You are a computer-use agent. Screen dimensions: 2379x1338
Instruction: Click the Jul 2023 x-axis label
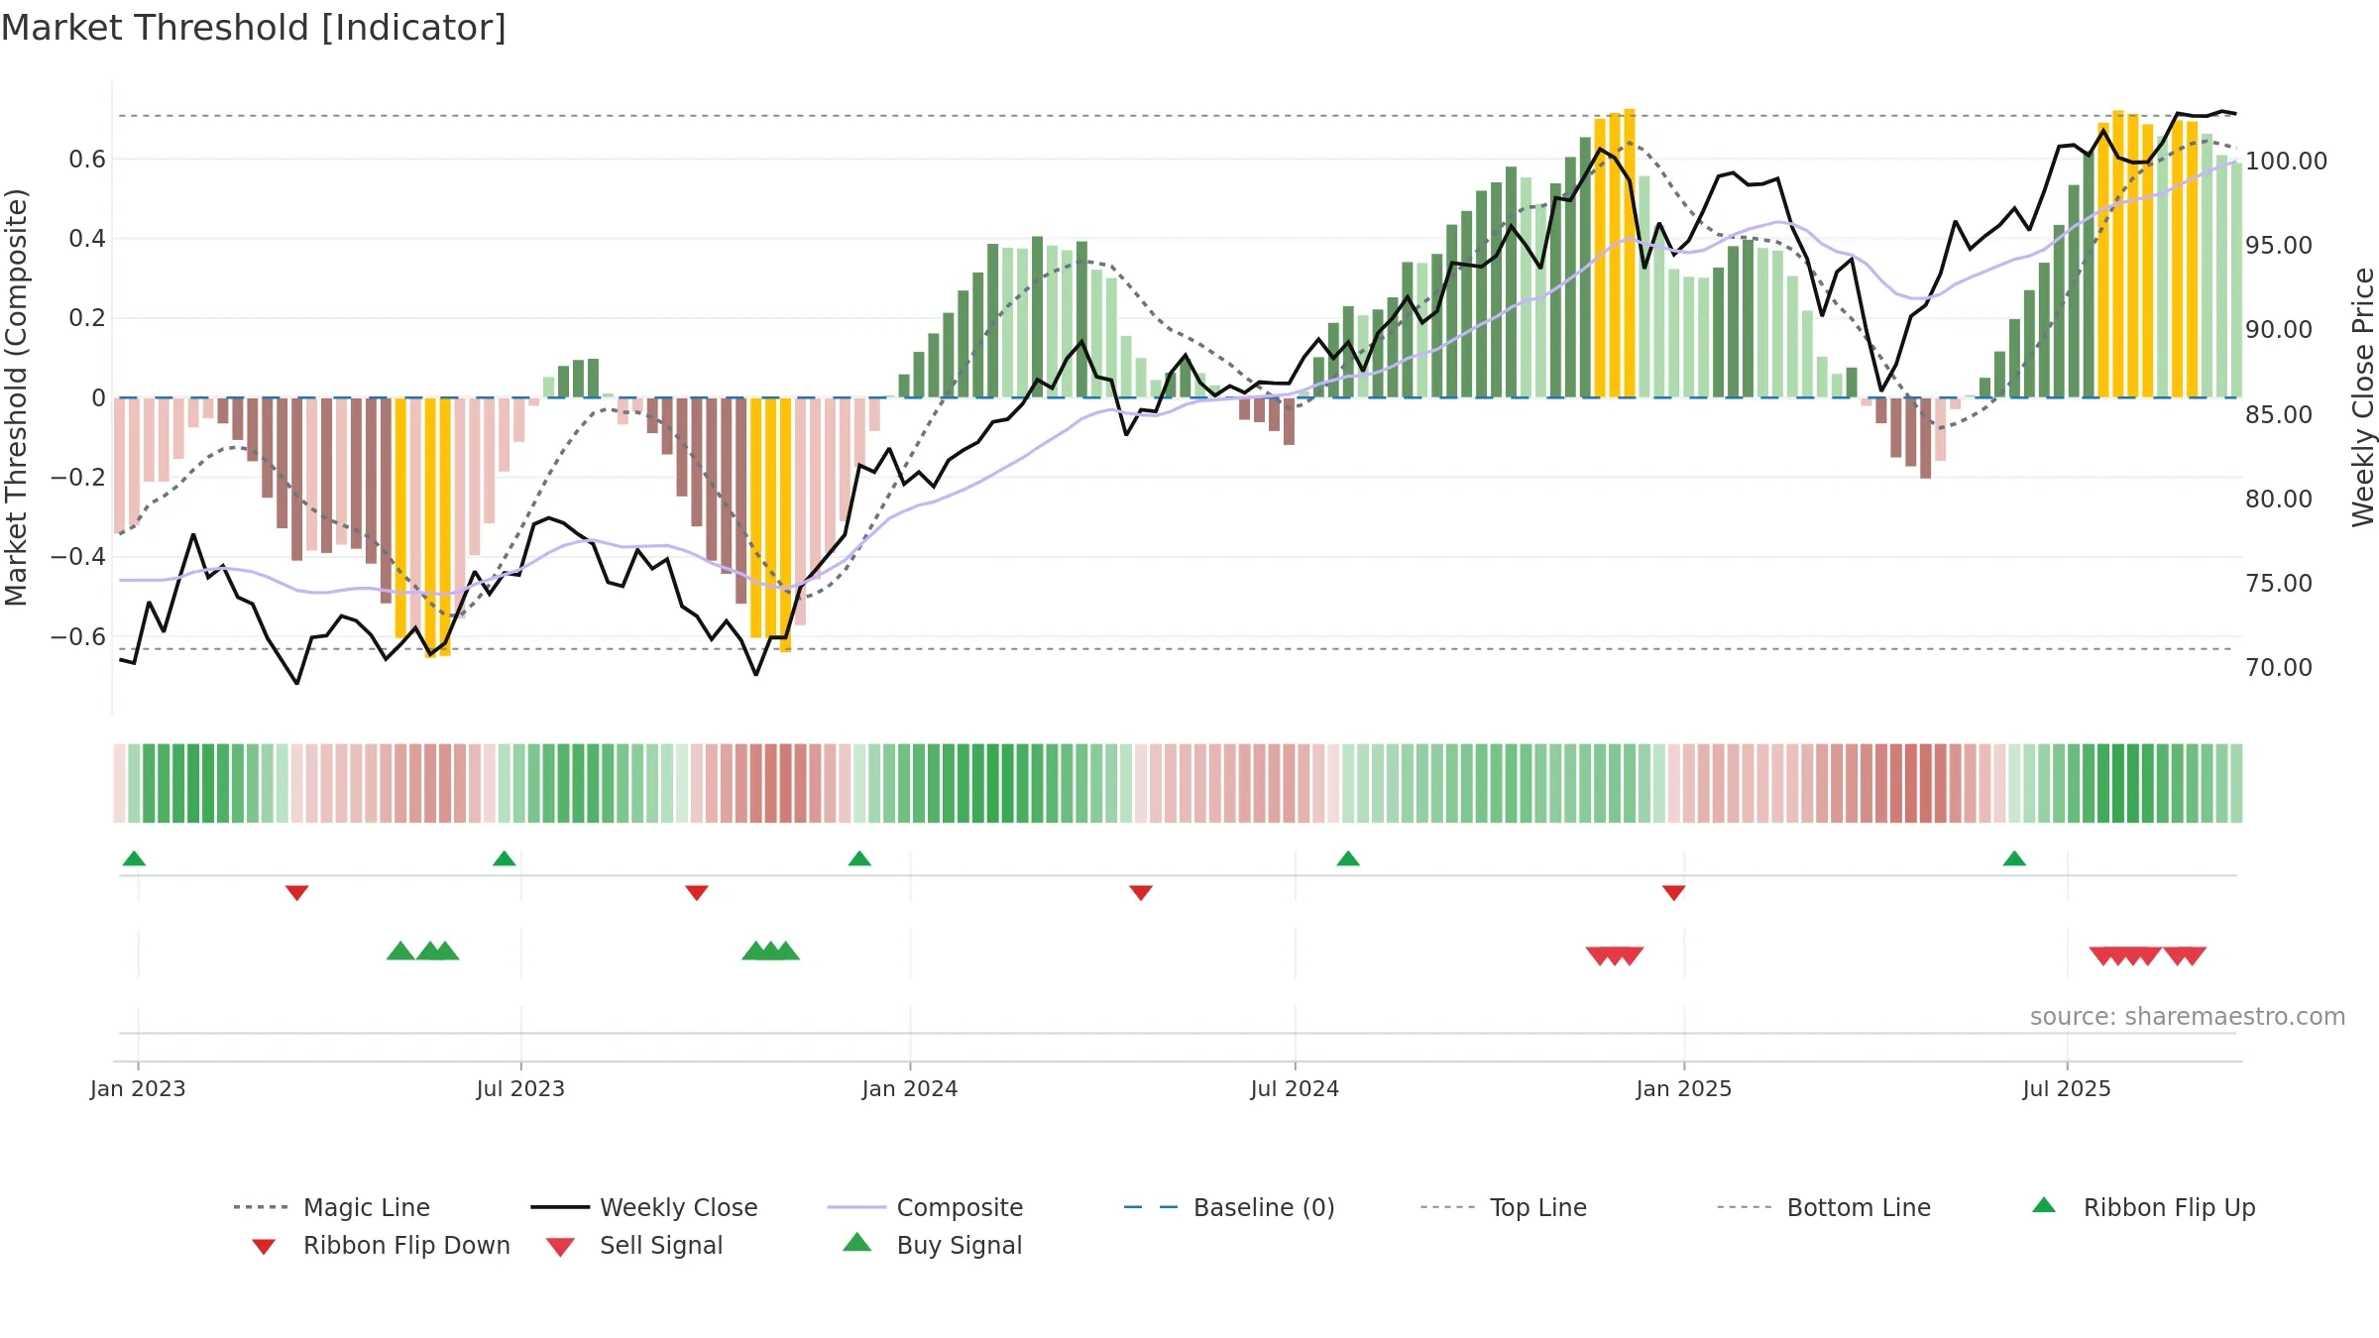[x=520, y=1088]
